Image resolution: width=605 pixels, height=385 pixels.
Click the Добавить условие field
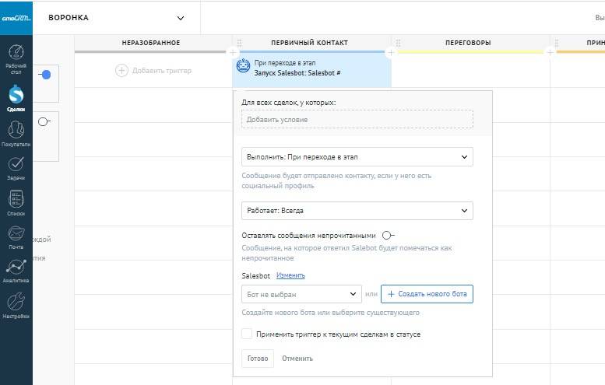(357, 120)
